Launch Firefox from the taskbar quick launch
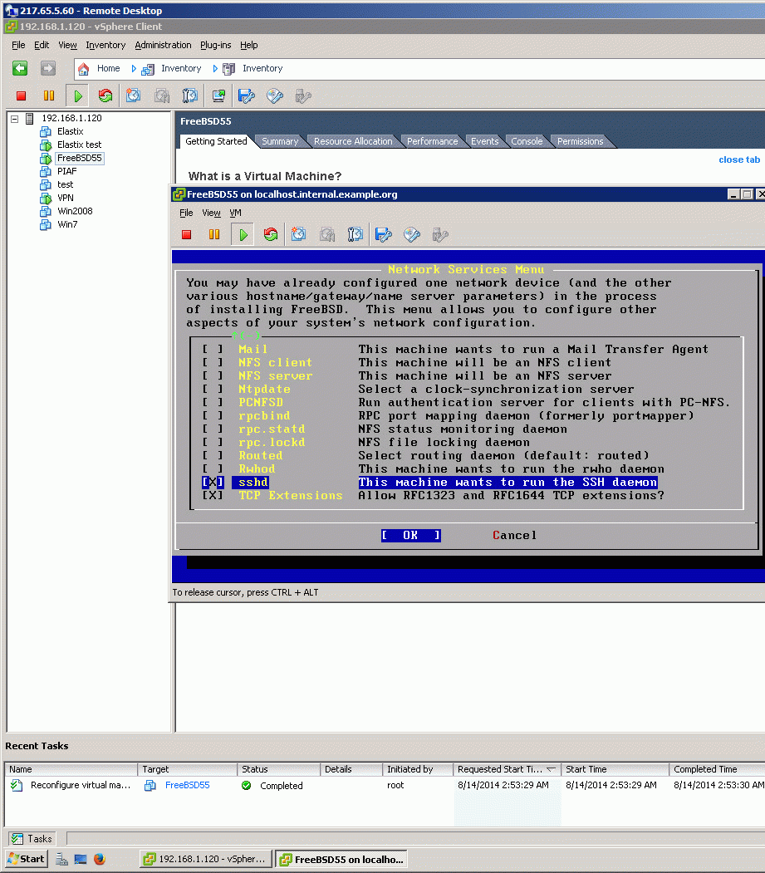 (x=100, y=859)
